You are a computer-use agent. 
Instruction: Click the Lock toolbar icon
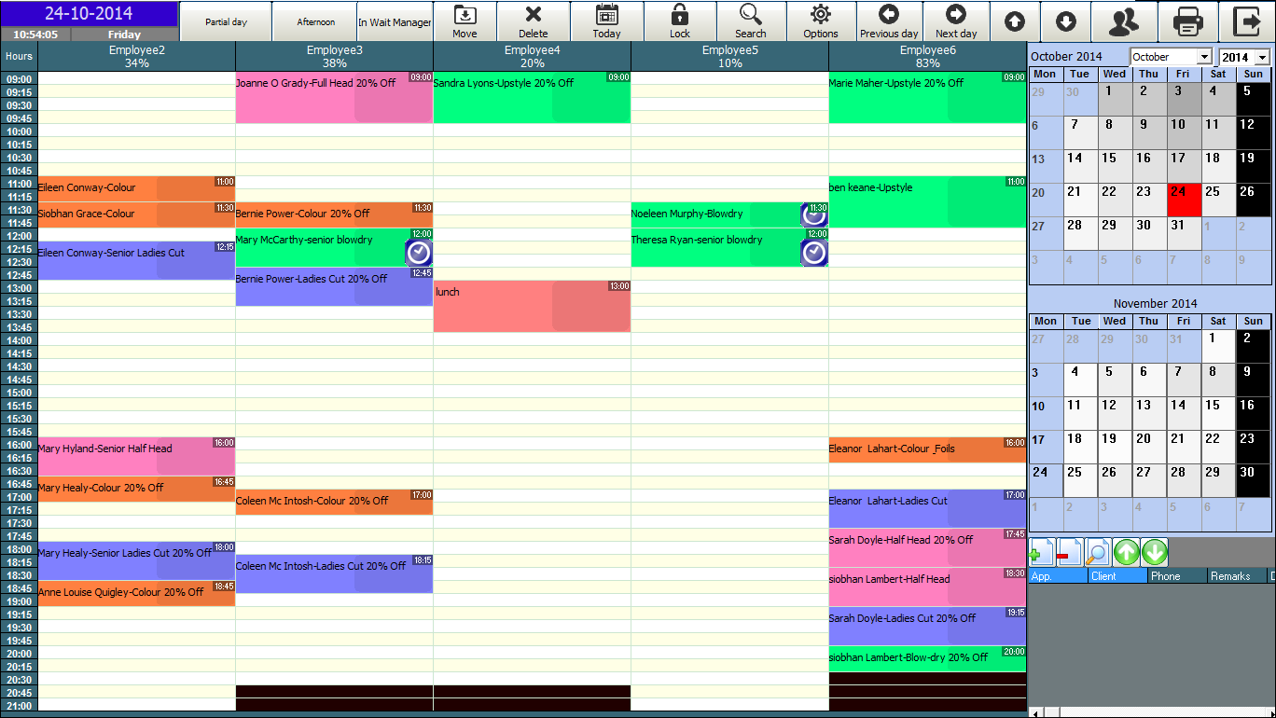pos(679,21)
